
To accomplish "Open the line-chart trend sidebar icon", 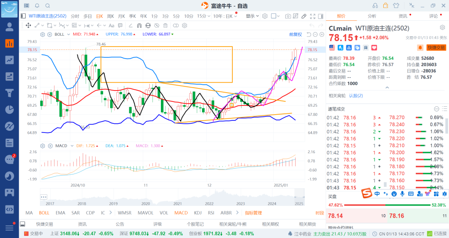I will [10, 60].
